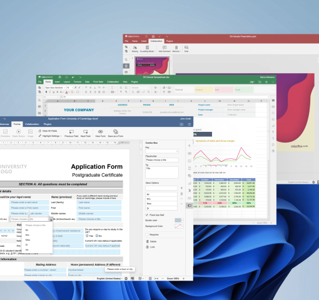This screenshot has width=319, height=300.
Task: Click Save as a Form icon
Action: point(116,132)
